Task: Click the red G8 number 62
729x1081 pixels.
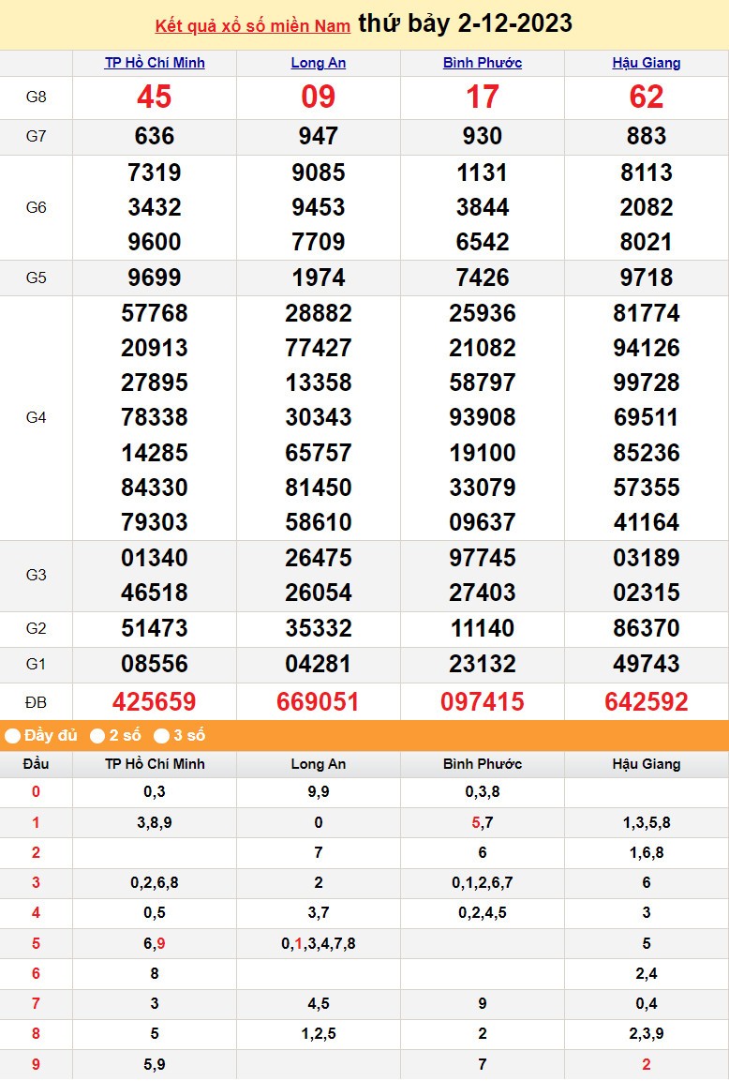Action: (x=647, y=98)
